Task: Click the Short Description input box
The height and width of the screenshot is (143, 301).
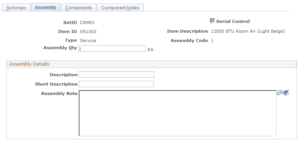Action: [x=116, y=84]
